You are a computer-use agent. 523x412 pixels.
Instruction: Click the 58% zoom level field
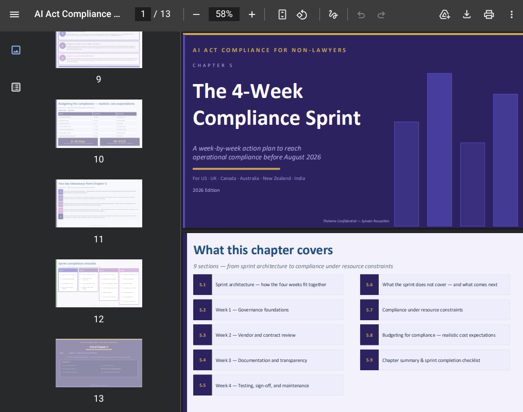(224, 14)
